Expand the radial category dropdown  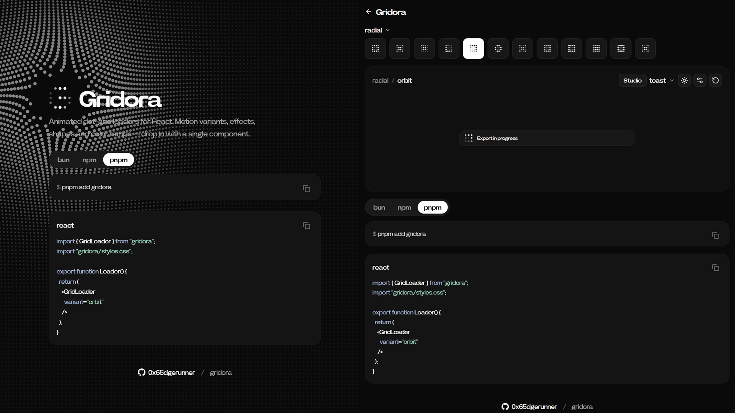(x=377, y=30)
